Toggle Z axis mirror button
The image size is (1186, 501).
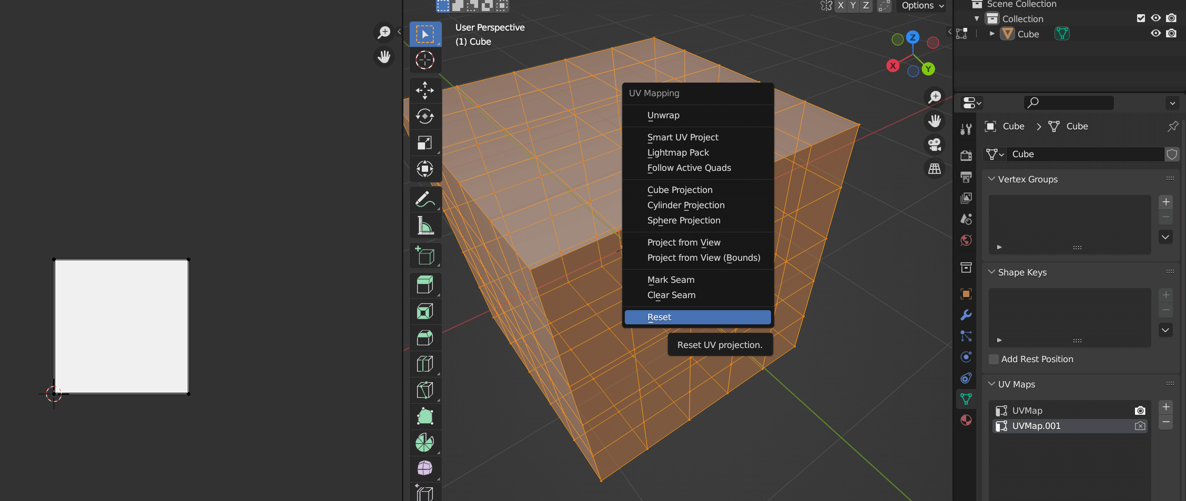866,5
